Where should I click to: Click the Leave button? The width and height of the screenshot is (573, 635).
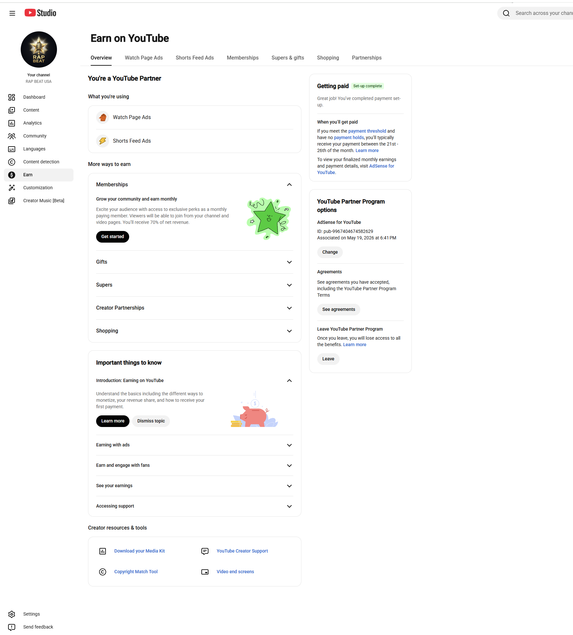[x=328, y=359]
